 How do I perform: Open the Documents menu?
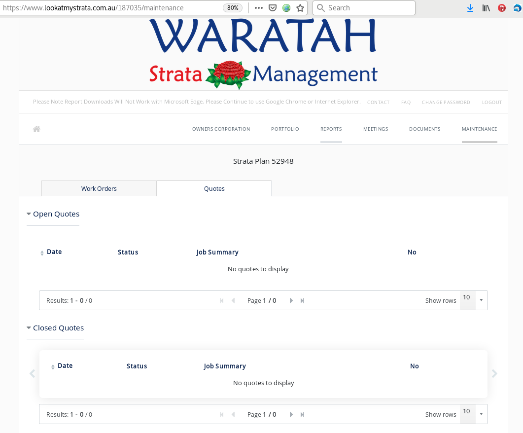coord(425,129)
